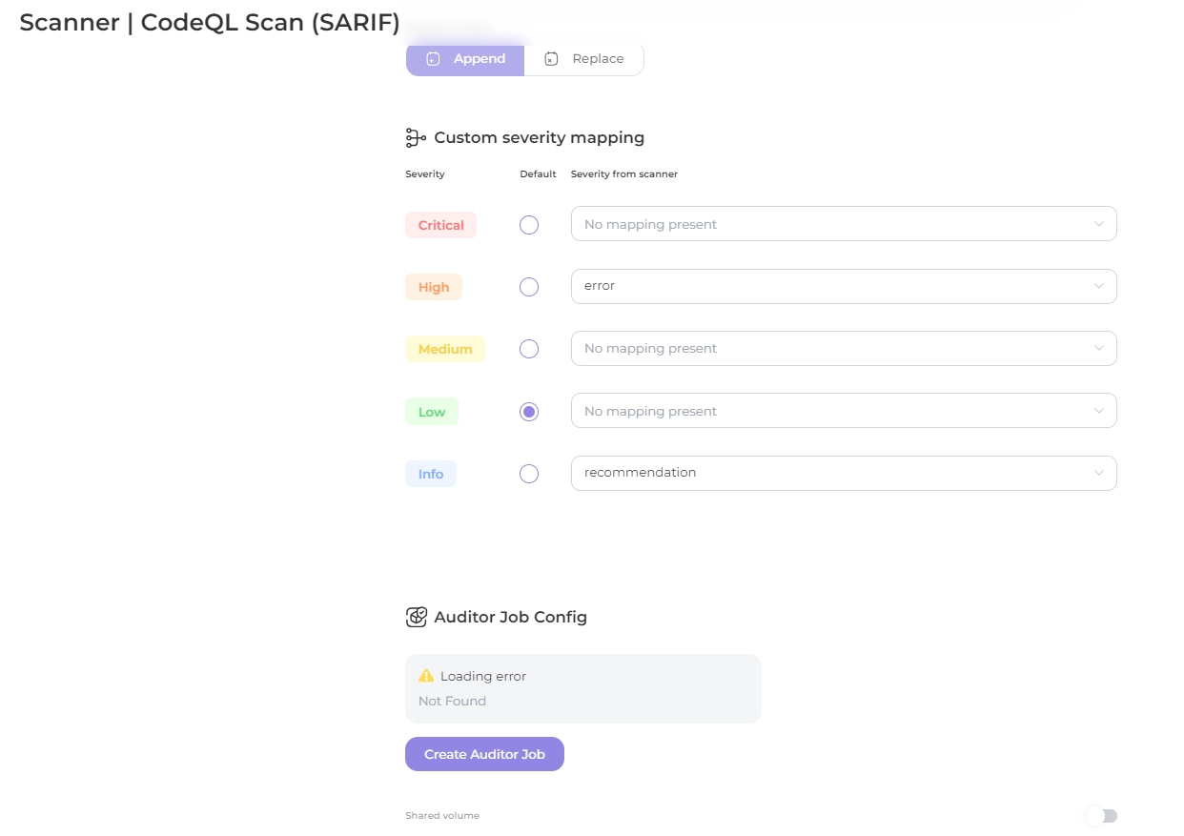Click the Auditor Job Config icon
This screenshot has height=836, width=1184.
point(416,617)
